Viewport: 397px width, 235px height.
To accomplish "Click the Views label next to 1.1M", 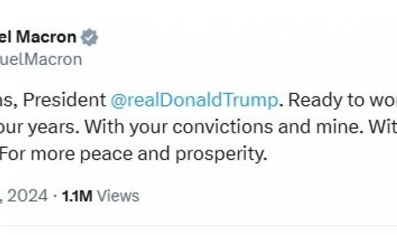I will click(118, 196).
